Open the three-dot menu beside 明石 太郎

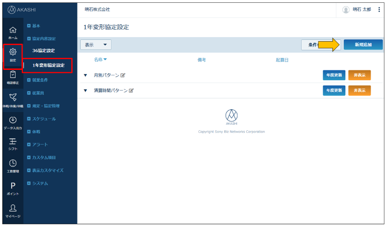(379, 9)
